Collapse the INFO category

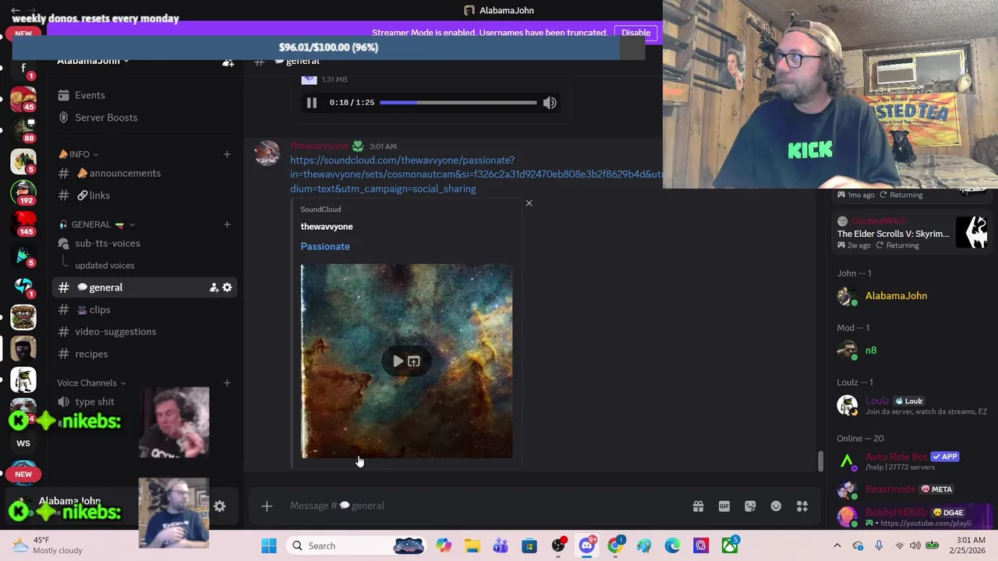(x=79, y=154)
